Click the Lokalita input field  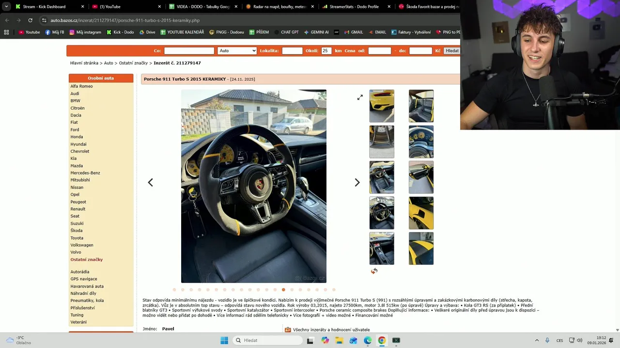[x=292, y=51]
